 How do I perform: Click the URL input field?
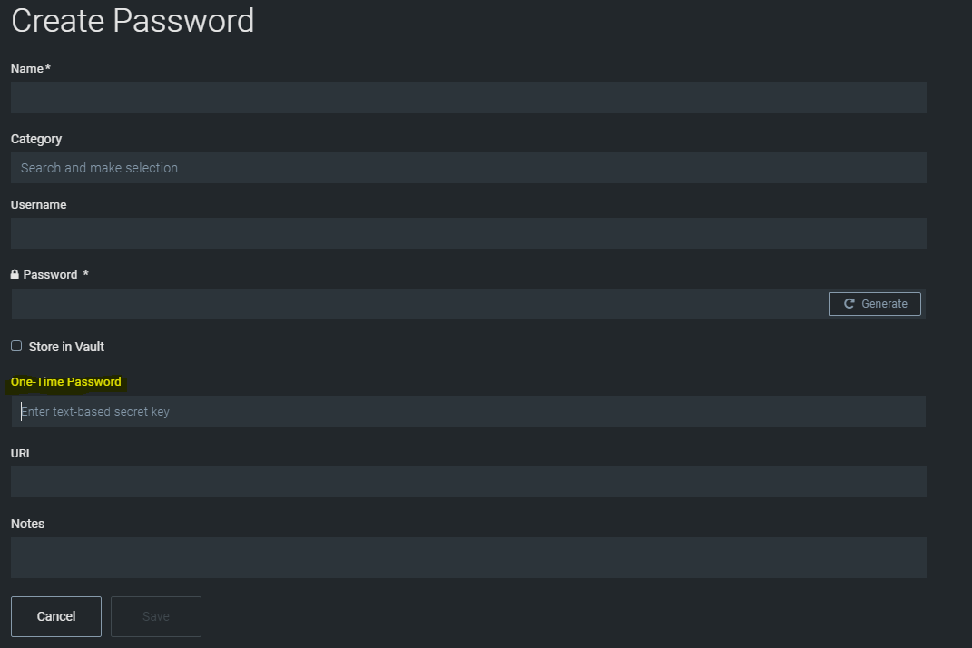pyautogui.click(x=467, y=482)
